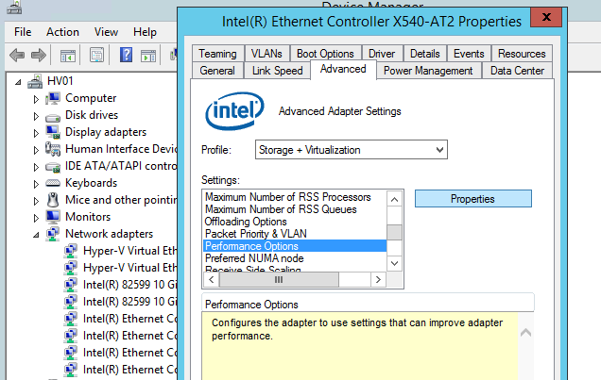Switch to the Details tab
The width and height of the screenshot is (601, 380).
tap(424, 54)
